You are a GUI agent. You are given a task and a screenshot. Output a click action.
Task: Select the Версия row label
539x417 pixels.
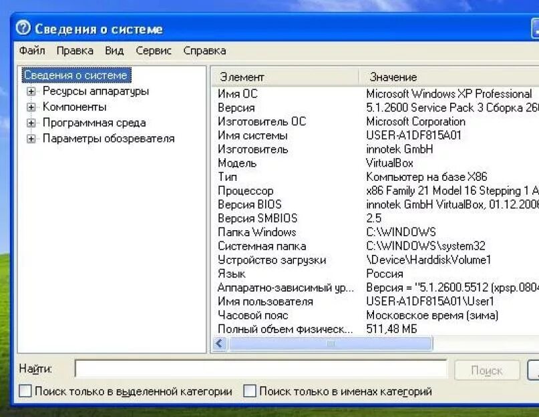[x=236, y=108]
